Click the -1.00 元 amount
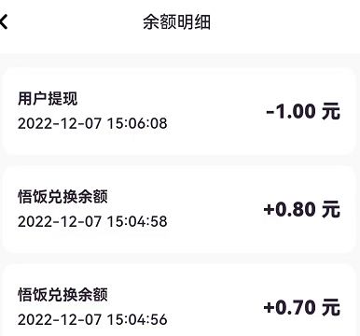The width and height of the screenshot is (360, 336). coord(303,111)
